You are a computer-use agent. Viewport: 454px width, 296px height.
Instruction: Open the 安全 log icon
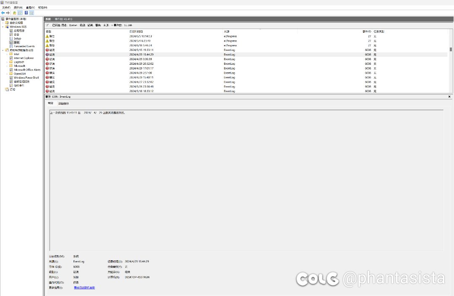point(11,34)
